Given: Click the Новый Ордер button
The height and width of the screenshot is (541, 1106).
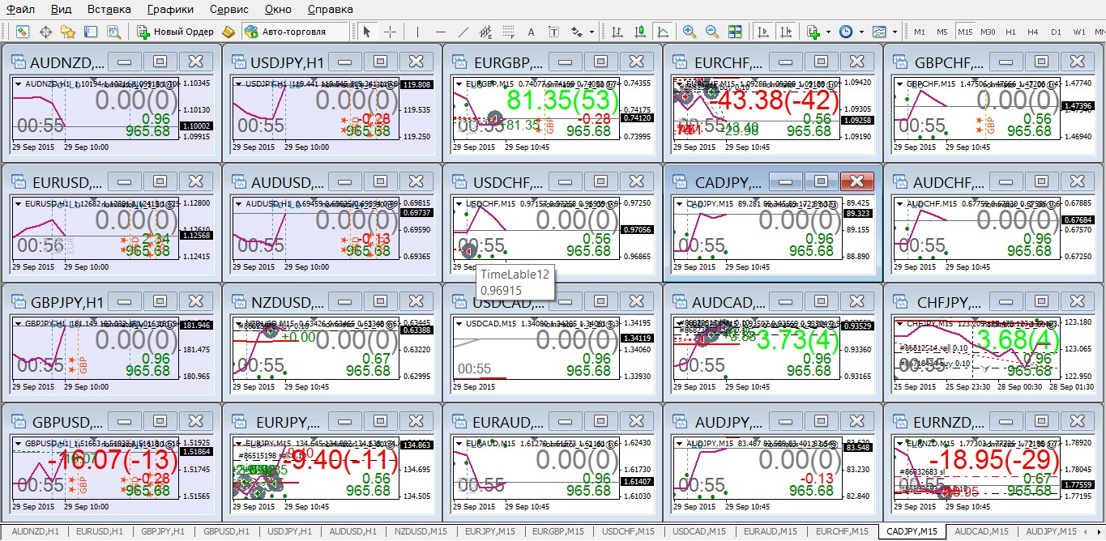Looking at the screenshot, I should [x=176, y=32].
